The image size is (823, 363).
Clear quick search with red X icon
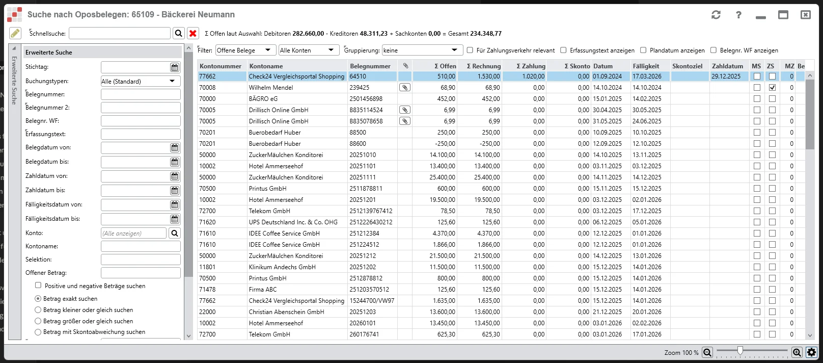click(x=193, y=33)
